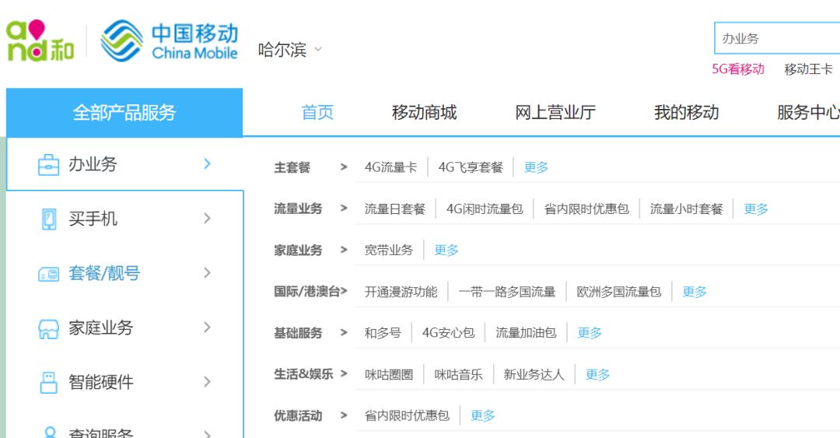Click the search box showing 办业务

(777, 39)
